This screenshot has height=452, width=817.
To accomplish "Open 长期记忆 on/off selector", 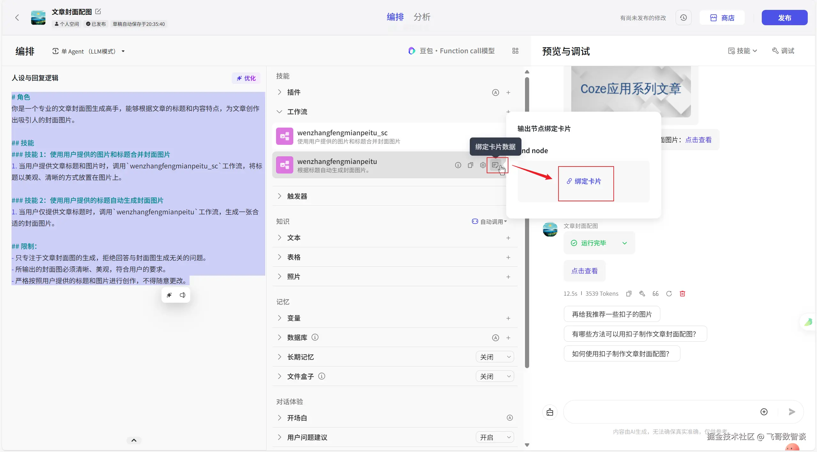I will point(495,357).
